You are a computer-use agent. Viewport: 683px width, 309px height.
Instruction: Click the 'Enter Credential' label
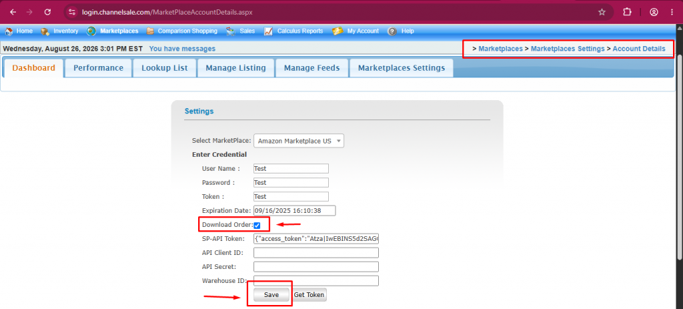coord(219,154)
